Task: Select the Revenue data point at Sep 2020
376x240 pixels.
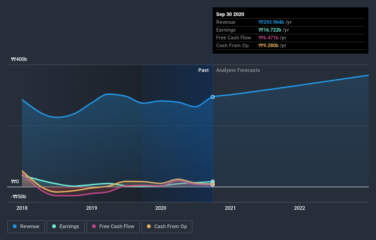Action: click(213, 97)
